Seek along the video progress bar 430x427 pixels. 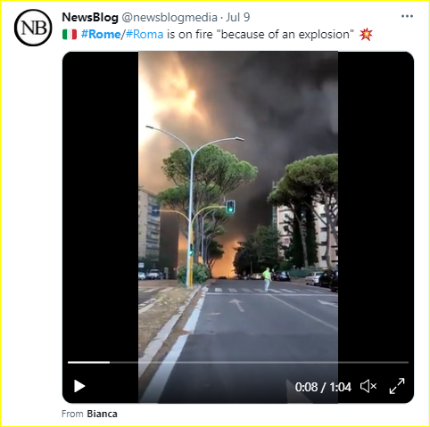(x=238, y=362)
